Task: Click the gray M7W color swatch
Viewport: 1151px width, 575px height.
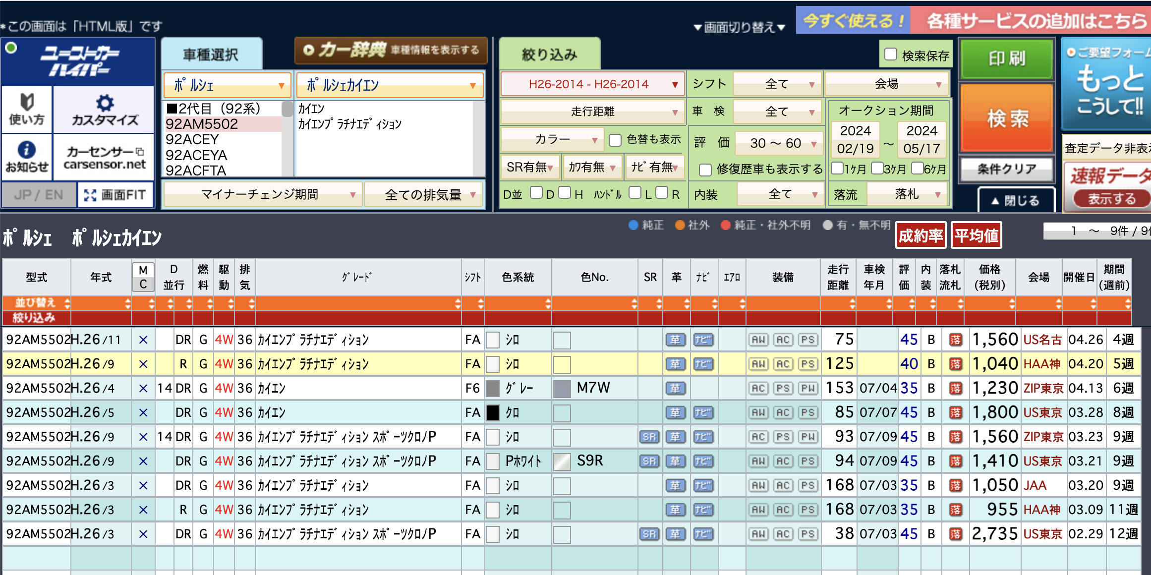Action: coord(562,388)
